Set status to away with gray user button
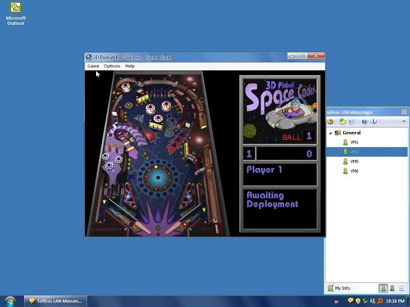410x307 pixels. click(392, 288)
